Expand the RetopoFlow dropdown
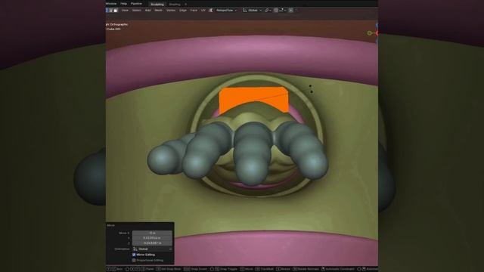The height and width of the screenshot is (272, 484). 226,10
